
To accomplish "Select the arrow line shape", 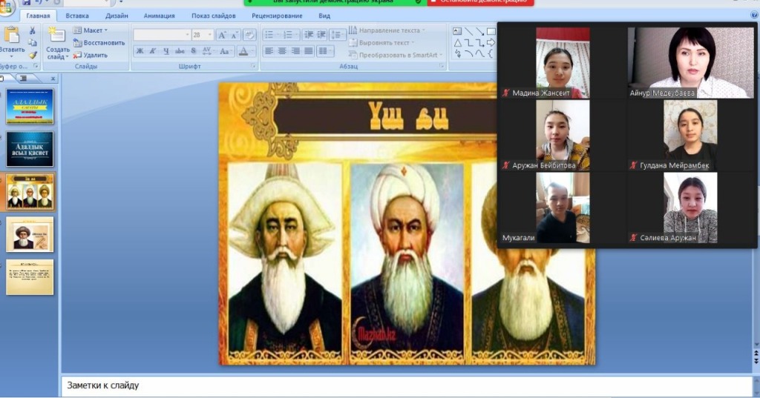I will [x=480, y=31].
